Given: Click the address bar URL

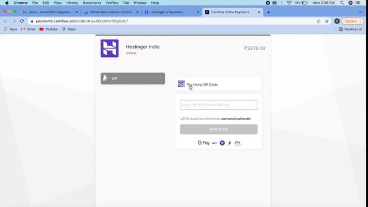Looking at the screenshot, I should point(82,21).
